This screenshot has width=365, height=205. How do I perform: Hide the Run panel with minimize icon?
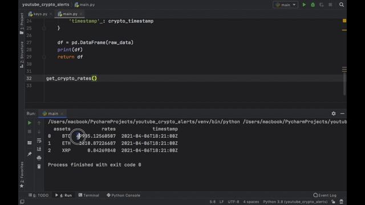342,113
